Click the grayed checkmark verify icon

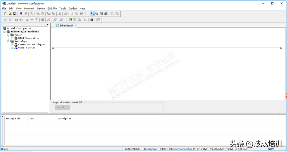tap(36, 20)
